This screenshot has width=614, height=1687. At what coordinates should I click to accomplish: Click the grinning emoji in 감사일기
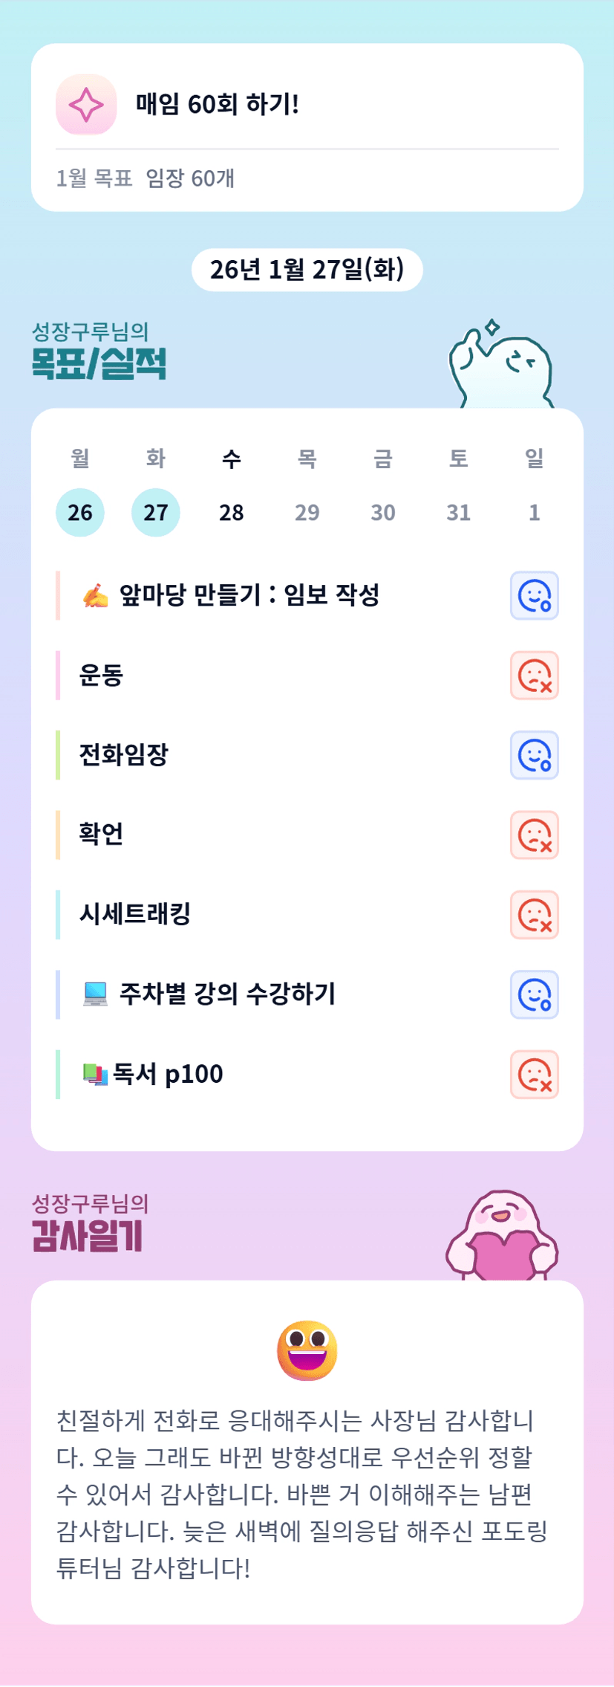pos(307,1350)
